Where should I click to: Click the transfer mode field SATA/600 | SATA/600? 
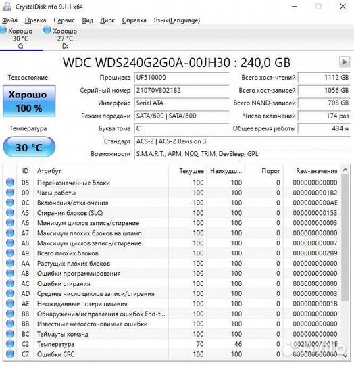182,116
